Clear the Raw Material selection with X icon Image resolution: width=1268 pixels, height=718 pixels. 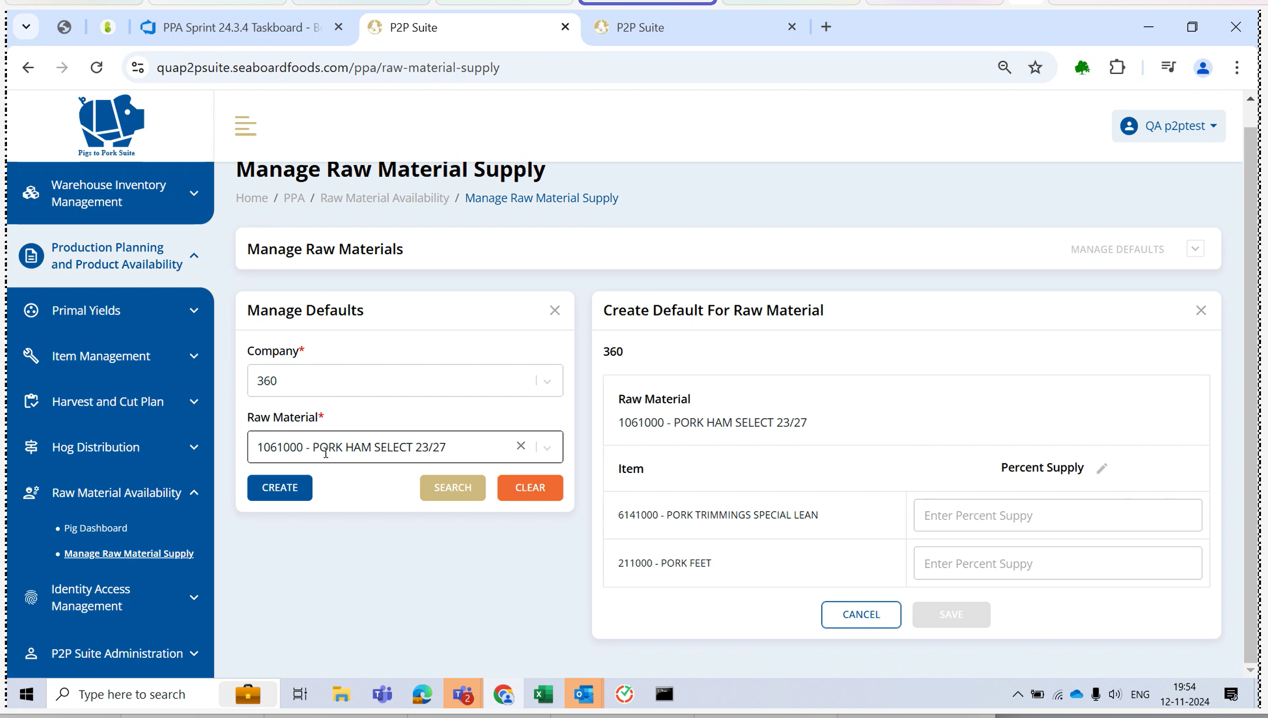pyautogui.click(x=520, y=446)
